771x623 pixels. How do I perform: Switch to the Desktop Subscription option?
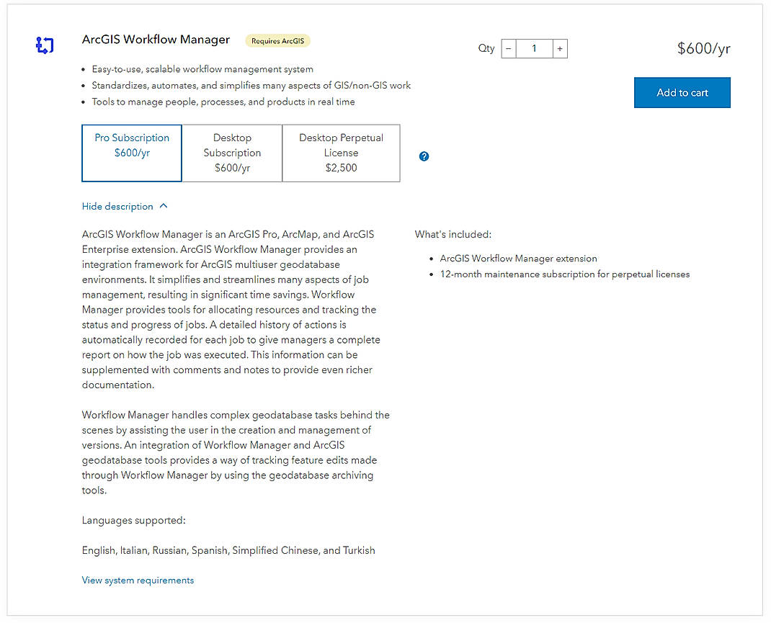tap(232, 153)
